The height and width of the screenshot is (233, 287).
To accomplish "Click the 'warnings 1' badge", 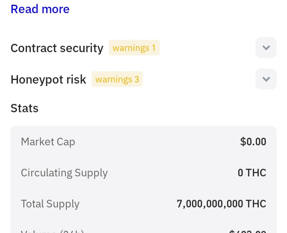I will (x=134, y=48).
